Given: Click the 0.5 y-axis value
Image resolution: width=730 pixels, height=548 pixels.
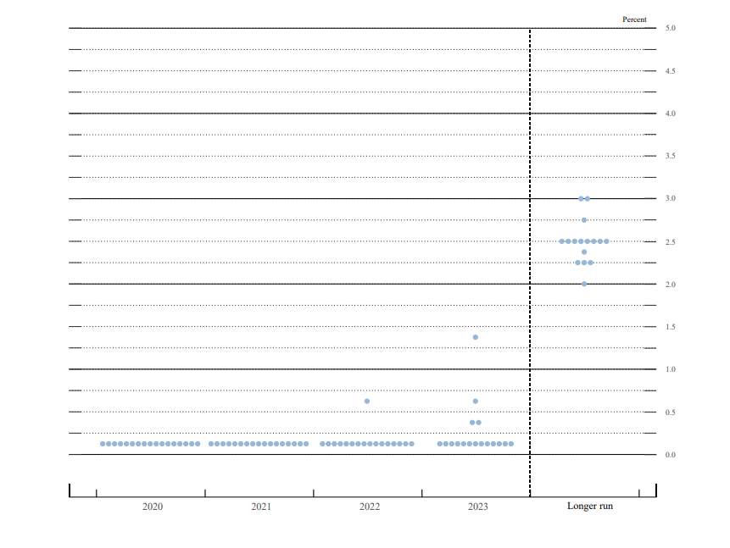Looking at the screenshot, I should [670, 412].
